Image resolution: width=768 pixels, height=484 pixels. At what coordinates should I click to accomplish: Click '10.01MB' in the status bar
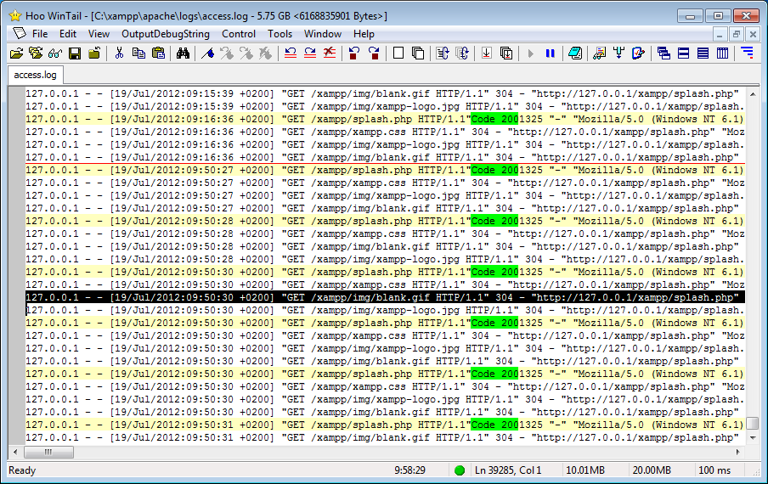tap(585, 470)
